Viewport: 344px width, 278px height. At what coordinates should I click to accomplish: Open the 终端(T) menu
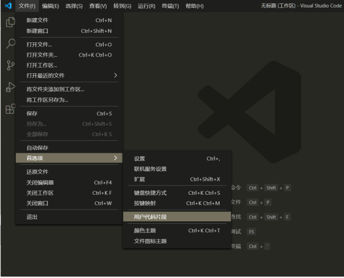170,6
